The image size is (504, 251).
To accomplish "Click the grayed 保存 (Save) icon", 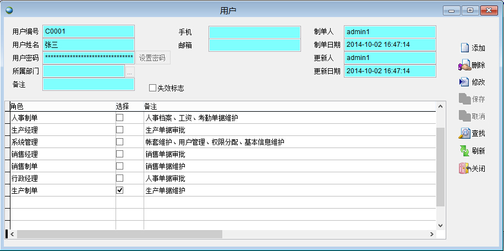I will [465, 99].
